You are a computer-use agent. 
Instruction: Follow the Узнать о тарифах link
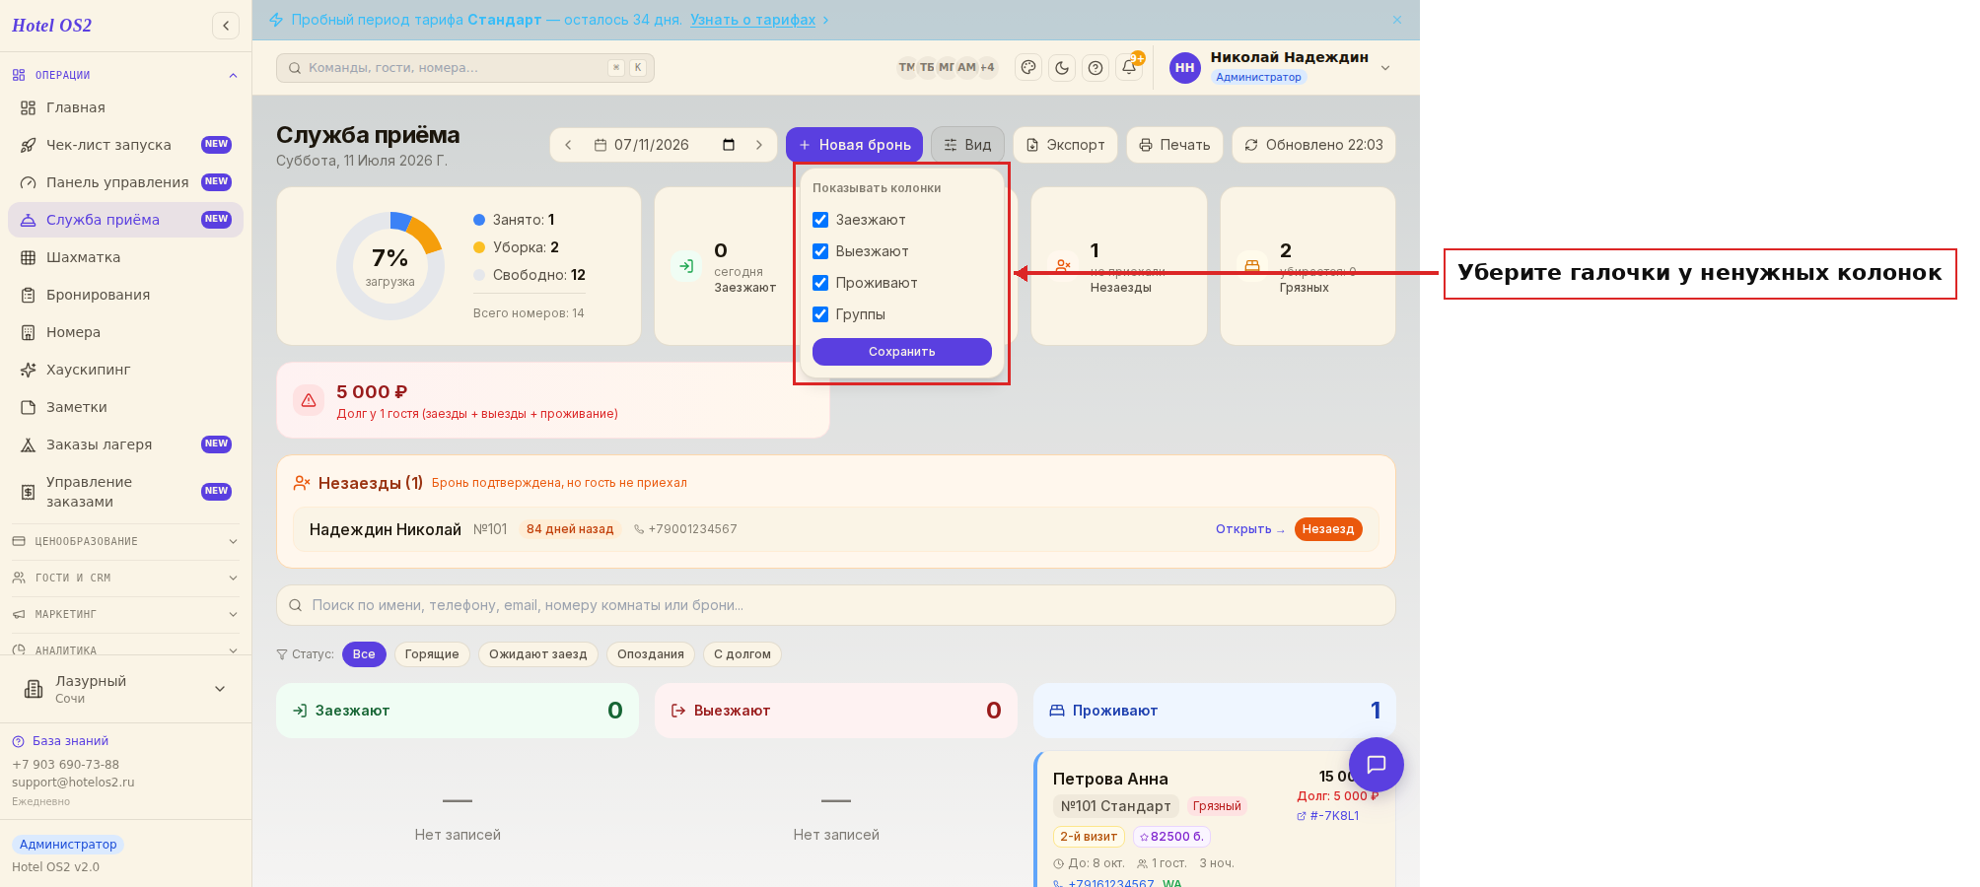click(752, 20)
